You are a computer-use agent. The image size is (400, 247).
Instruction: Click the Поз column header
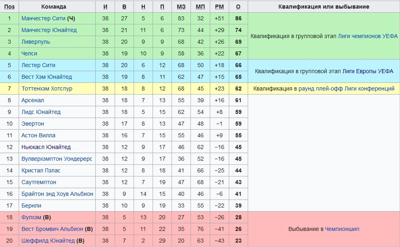(9, 7)
